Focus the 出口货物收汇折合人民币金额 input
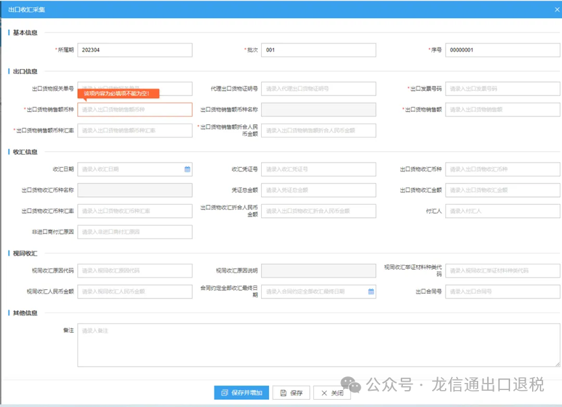Viewport: 562px width, 407px height. tap(318, 211)
